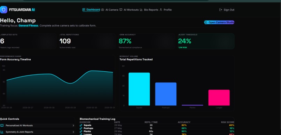Image resolution: width=281 pixels, height=135 pixels.
Task: Click the 40% risk score for Squats
Action: tap(231, 125)
